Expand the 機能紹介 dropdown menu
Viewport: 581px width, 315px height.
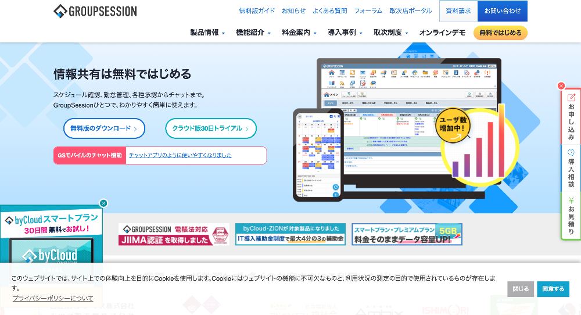coord(253,33)
